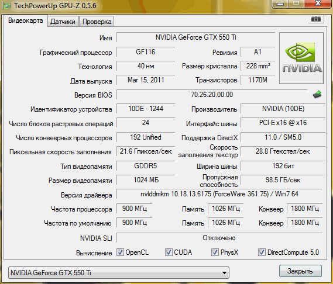Toggle the OpenCL checkbox
Screen dimensions: 333x284
coord(120,252)
